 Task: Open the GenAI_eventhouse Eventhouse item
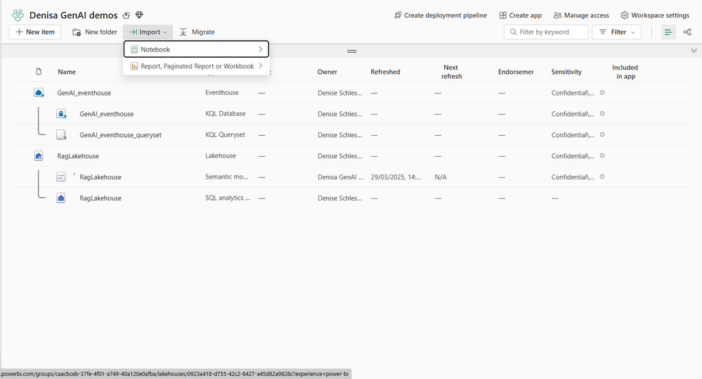point(84,93)
